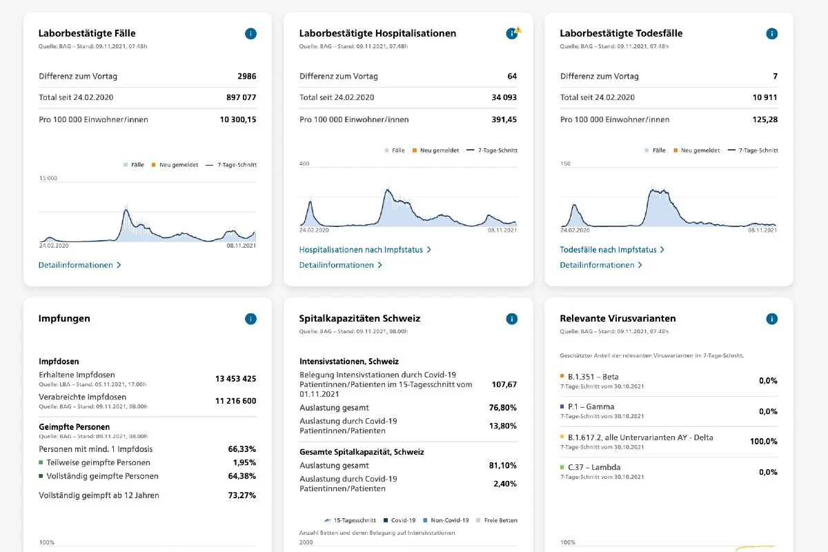Viewport: 828px width, 552px height.
Task: Toggle Freie Betten legend entry
Action: (x=496, y=520)
